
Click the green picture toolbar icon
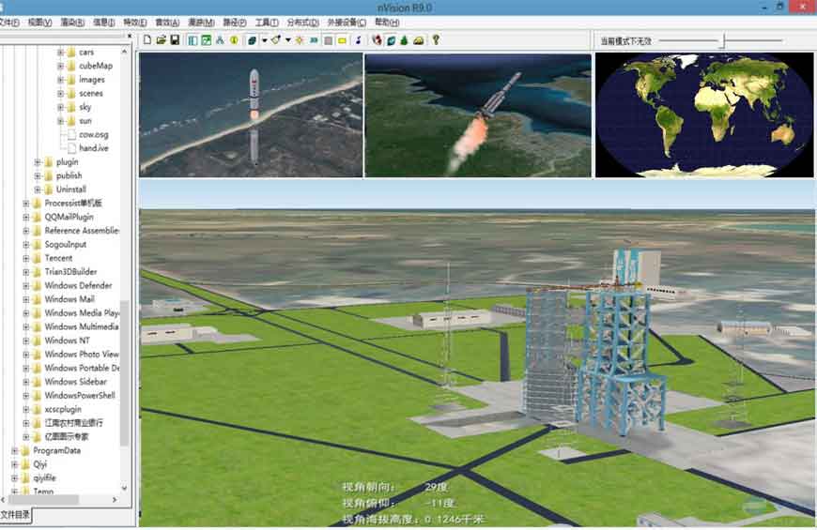[207, 40]
